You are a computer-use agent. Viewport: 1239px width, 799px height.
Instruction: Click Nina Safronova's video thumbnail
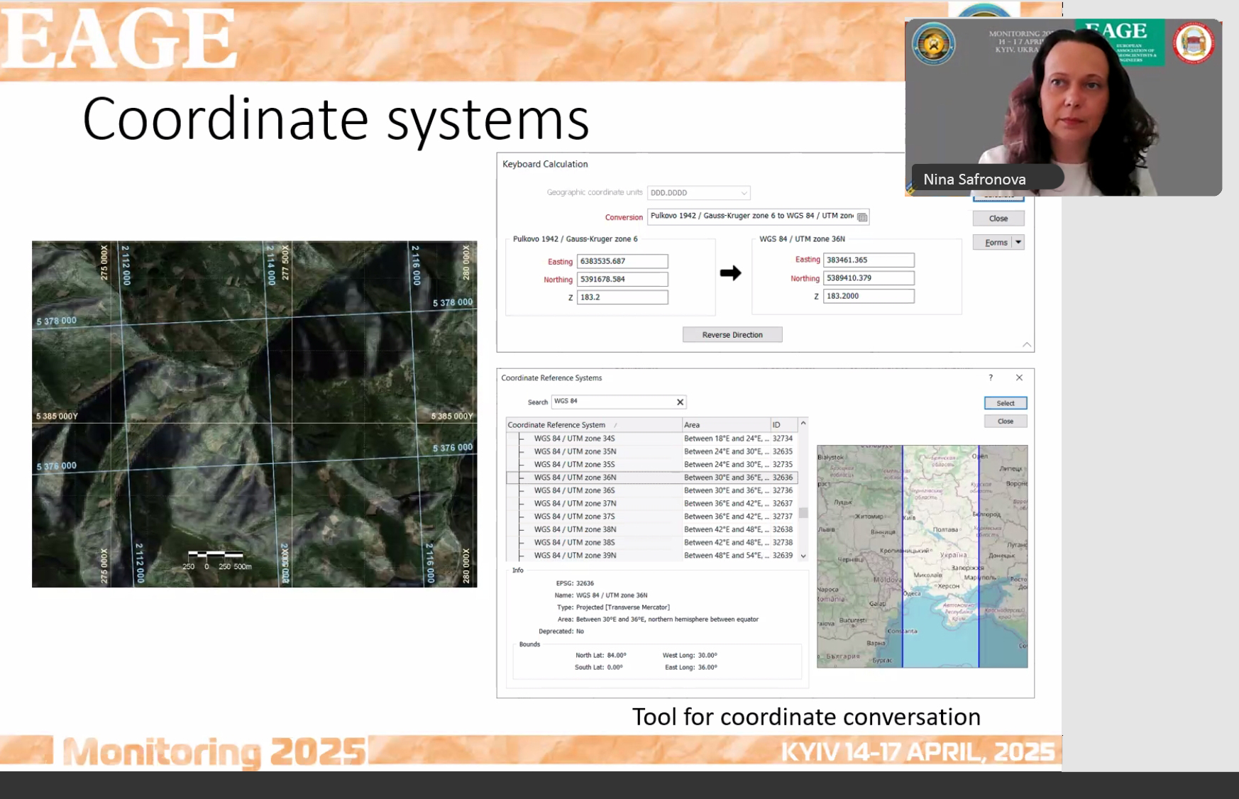coord(1062,108)
